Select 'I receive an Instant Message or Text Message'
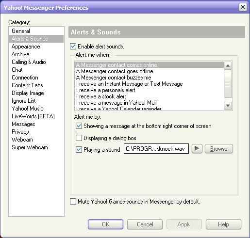Image resolution: width=250 pixels, height=238 pixels. click(150, 84)
